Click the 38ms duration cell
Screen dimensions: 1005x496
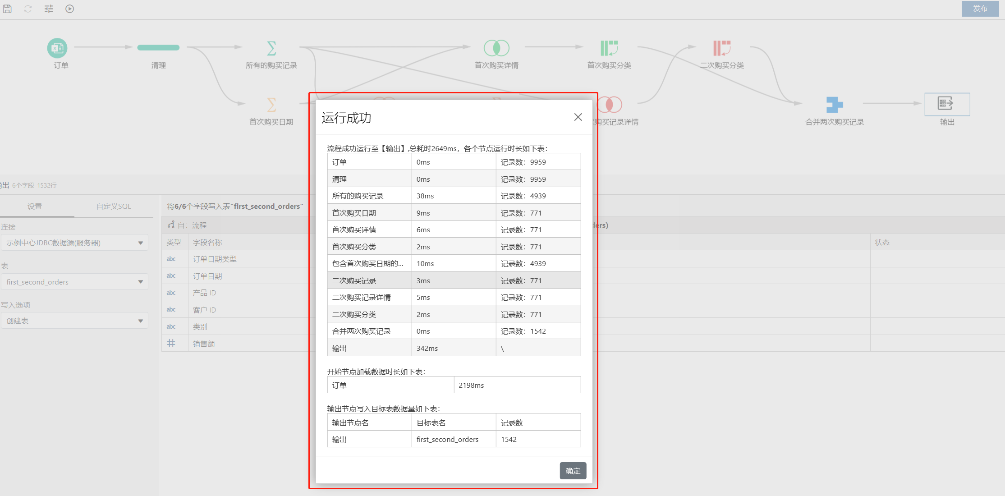click(454, 196)
